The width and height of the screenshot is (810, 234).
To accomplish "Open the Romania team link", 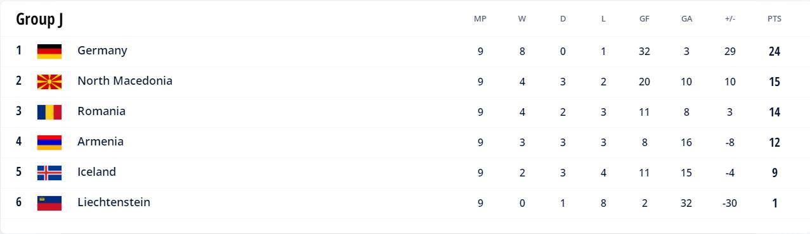I will click(x=101, y=111).
